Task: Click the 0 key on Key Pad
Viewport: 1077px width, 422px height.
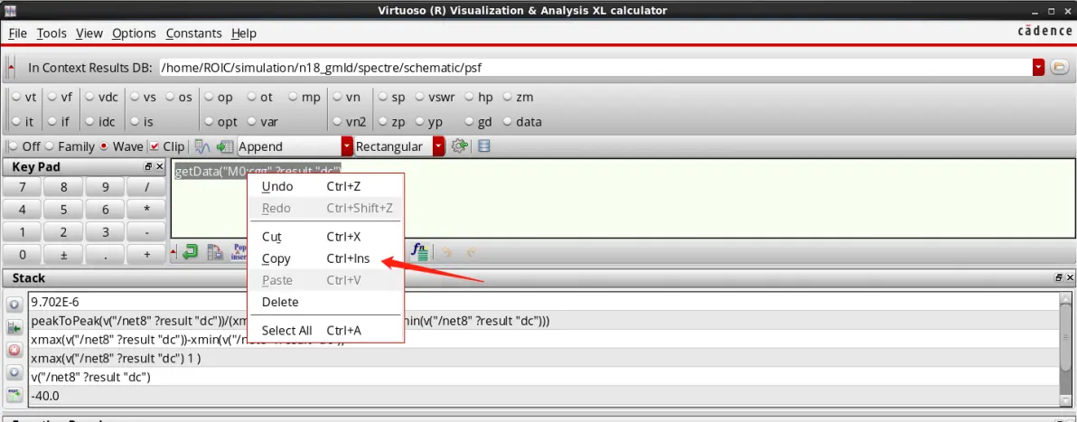Action: click(x=23, y=254)
